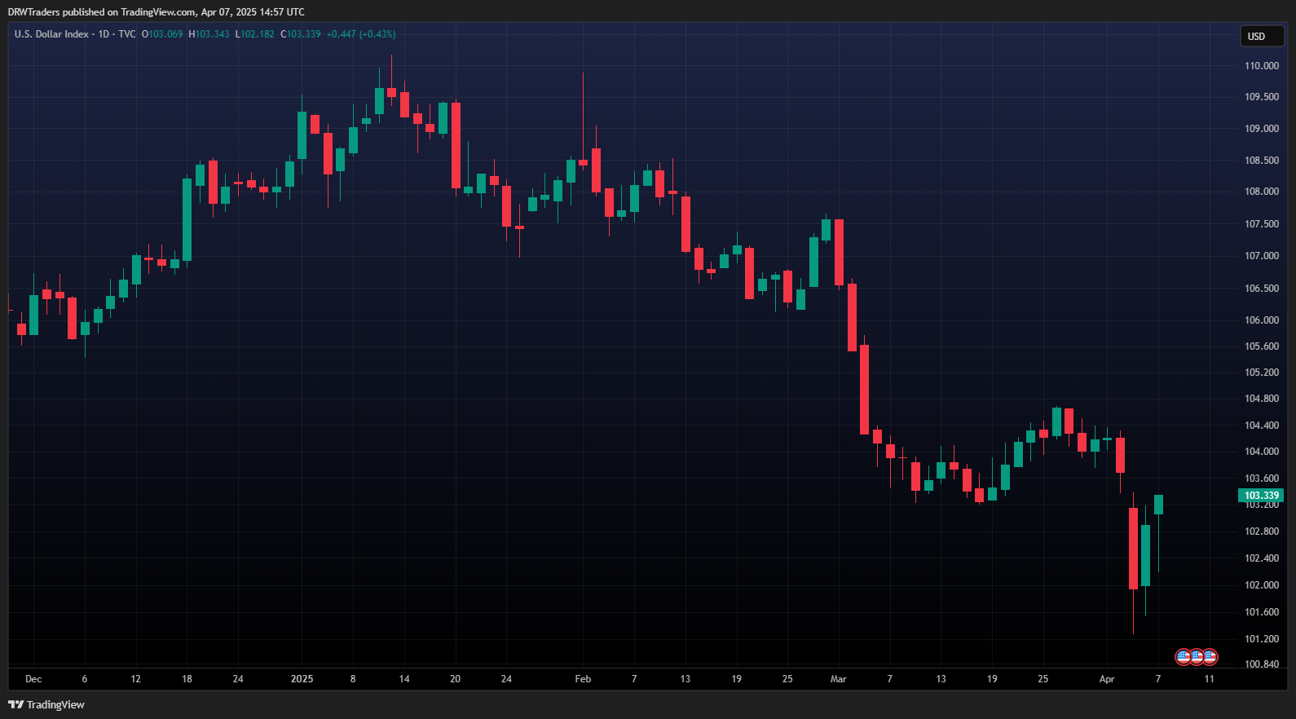
Task: Click the 'TVC' exchange label in the legend
Action: [x=127, y=34]
